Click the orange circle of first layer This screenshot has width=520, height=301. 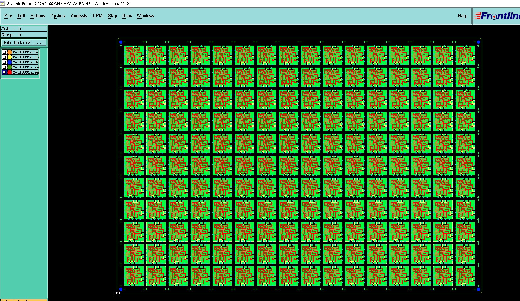9,52
